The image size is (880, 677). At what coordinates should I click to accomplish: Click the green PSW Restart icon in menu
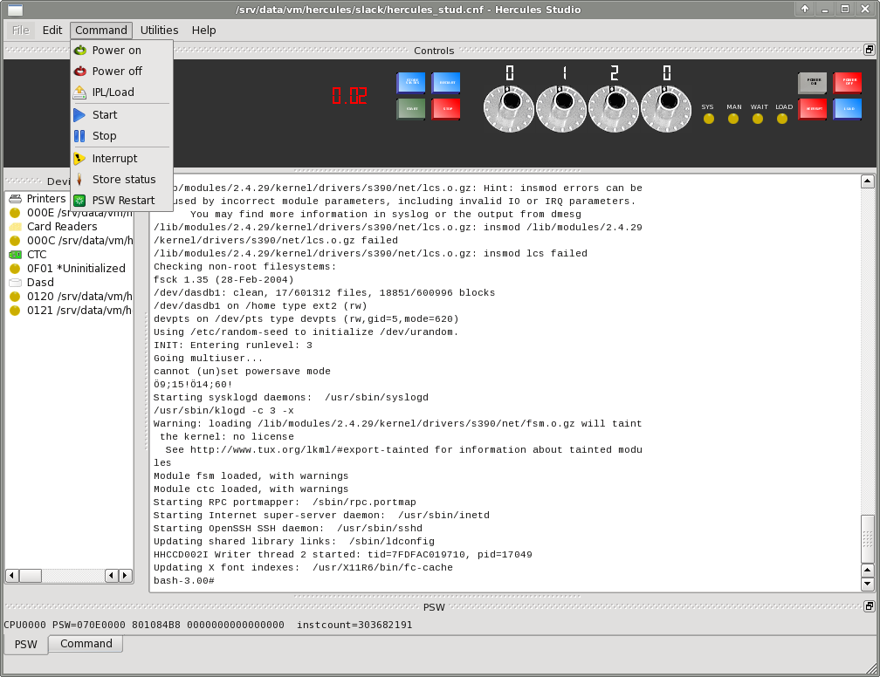tap(79, 201)
